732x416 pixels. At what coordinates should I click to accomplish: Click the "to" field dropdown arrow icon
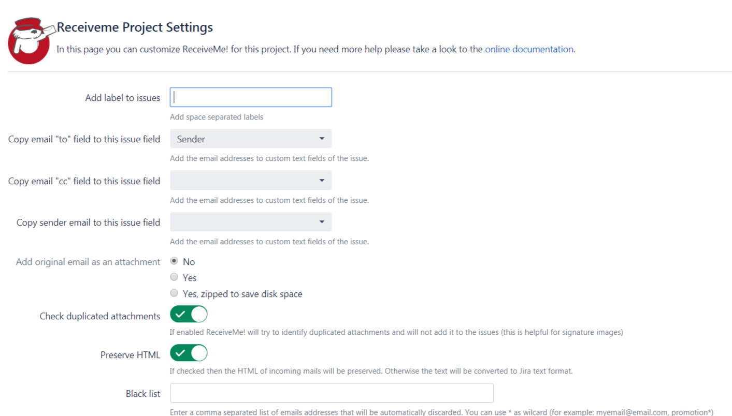pos(322,139)
